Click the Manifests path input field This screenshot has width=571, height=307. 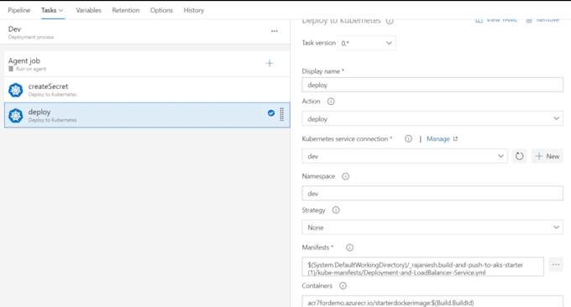pyautogui.click(x=422, y=267)
